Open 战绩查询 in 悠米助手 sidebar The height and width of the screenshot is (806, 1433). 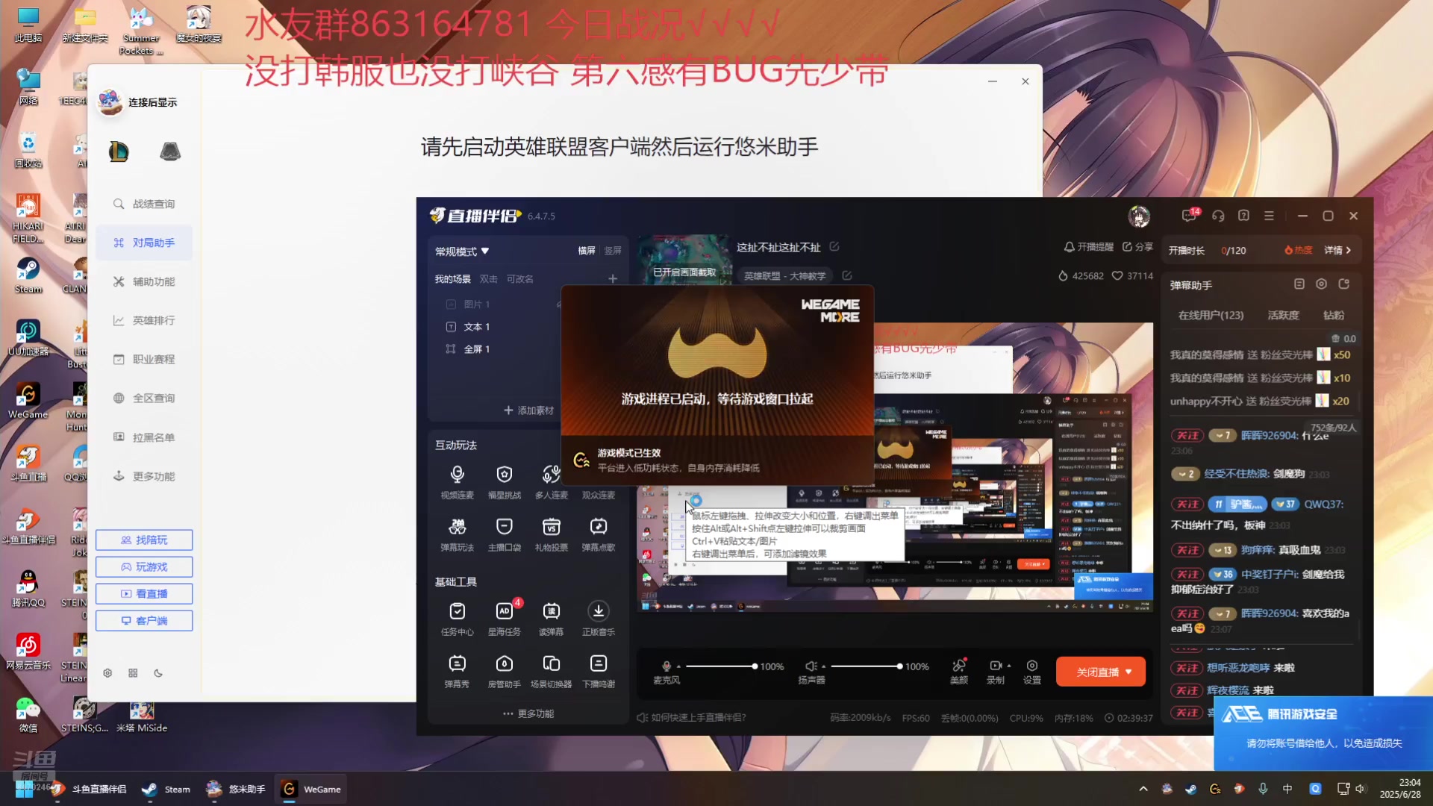click(x=144, y=204)
